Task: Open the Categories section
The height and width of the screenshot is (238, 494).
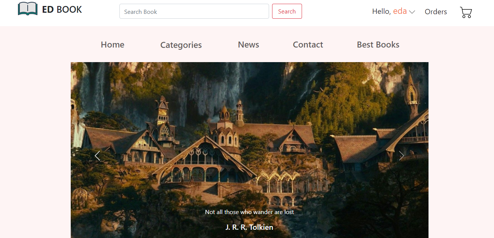Action: click(x=181, y=45)
